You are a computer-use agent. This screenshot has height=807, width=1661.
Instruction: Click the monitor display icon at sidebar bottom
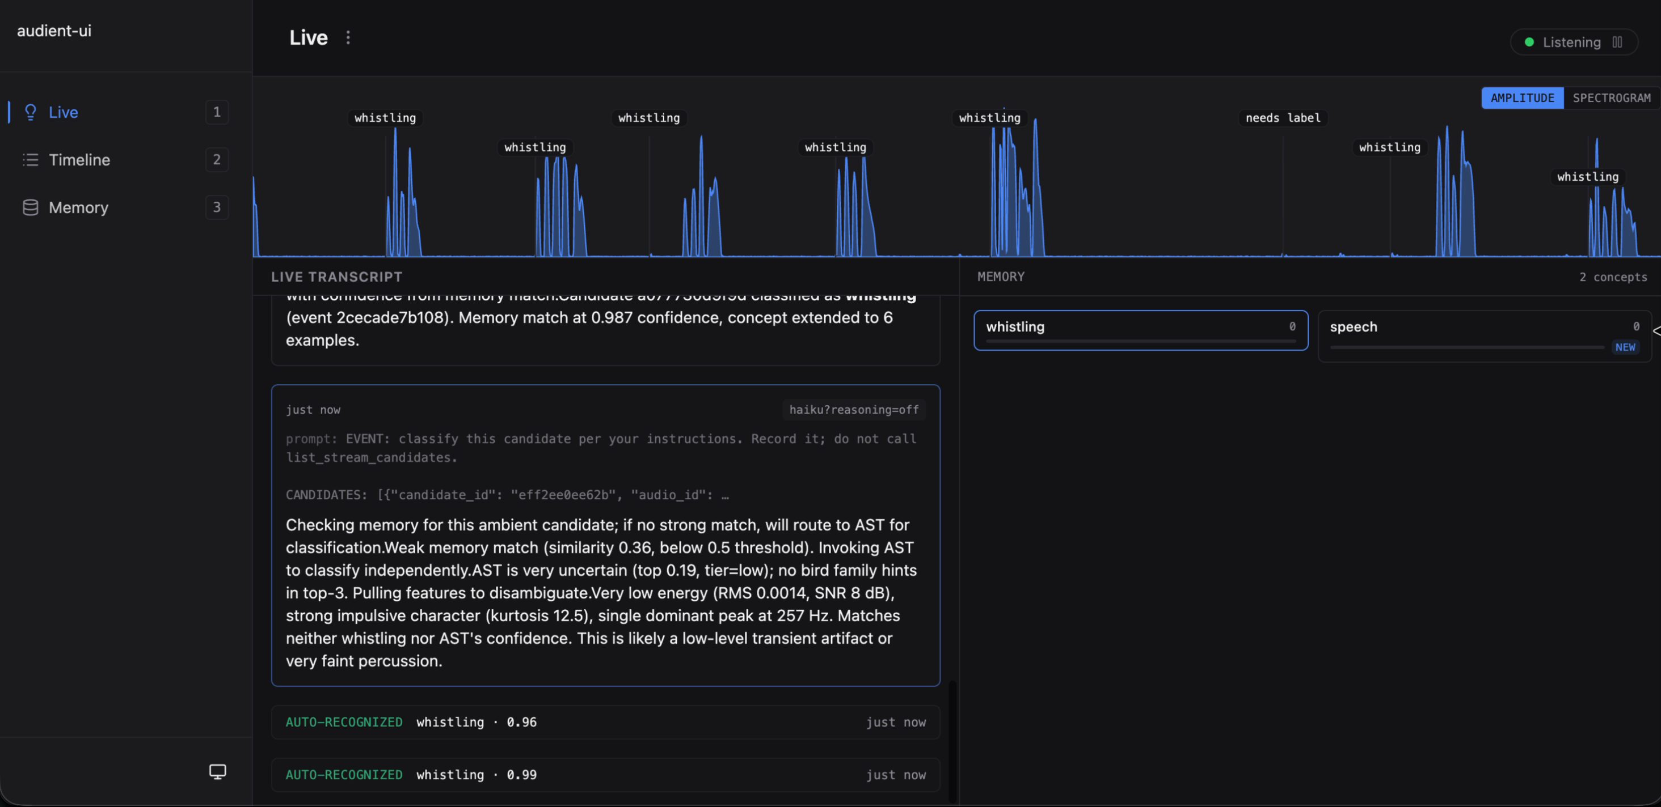(218, 771)
